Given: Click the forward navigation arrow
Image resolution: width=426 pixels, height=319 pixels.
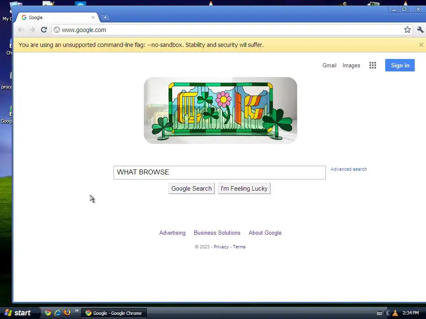Looking at the screenshot, I should pyautogui.click(x=32, y=29).
